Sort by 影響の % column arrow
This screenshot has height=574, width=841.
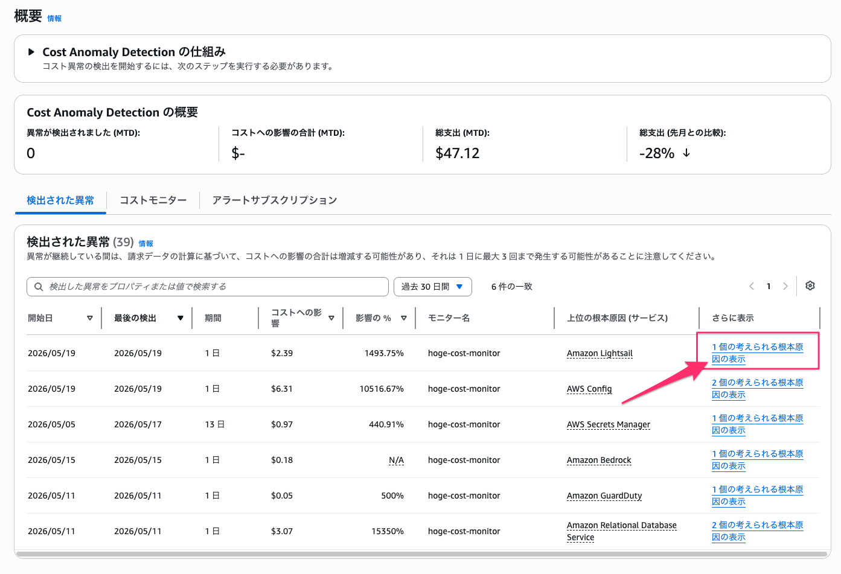[404, 318]
